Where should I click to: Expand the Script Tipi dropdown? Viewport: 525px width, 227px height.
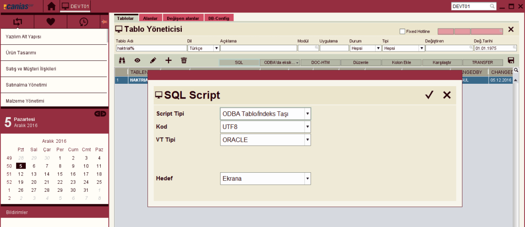308,114
